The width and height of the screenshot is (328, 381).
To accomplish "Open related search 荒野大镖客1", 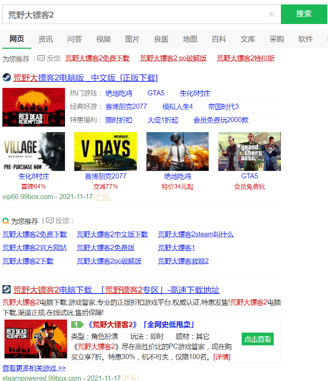I will 176,248.
